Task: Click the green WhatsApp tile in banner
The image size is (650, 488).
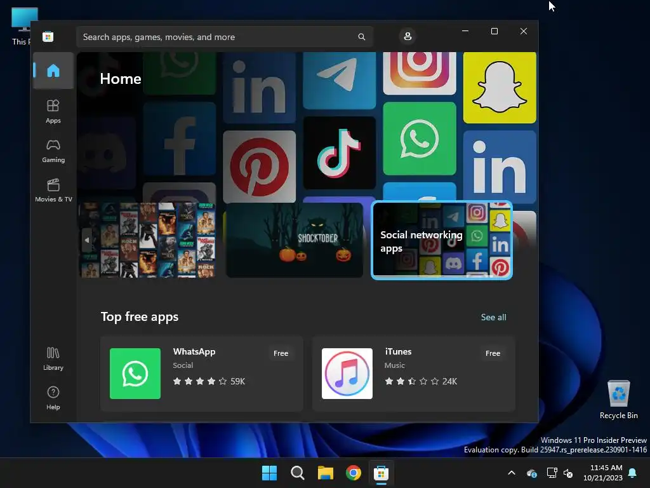Action: pyautogui.click(x=419, y=139)
